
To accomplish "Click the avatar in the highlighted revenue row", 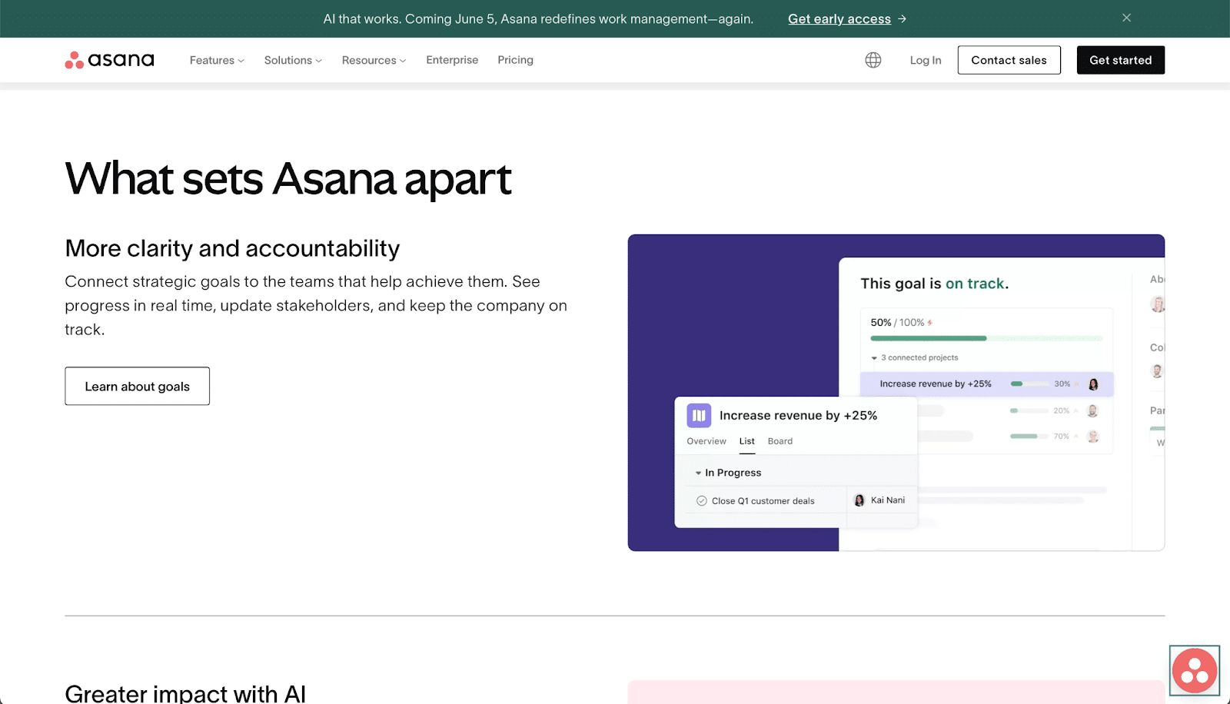I will 1093,384.
